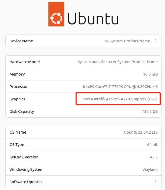Viewport: 165px width, 190px height.
Task: Click the highlighted Mesa Intel Arc A770 text
Action: coord(120,99)
